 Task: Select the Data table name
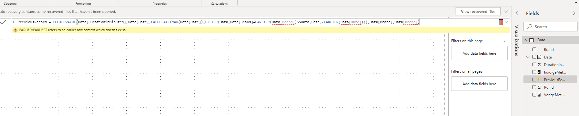(x=541, y=40)
